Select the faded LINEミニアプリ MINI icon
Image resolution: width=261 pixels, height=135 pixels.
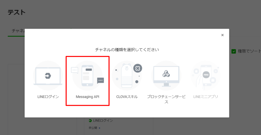(206, 76)
